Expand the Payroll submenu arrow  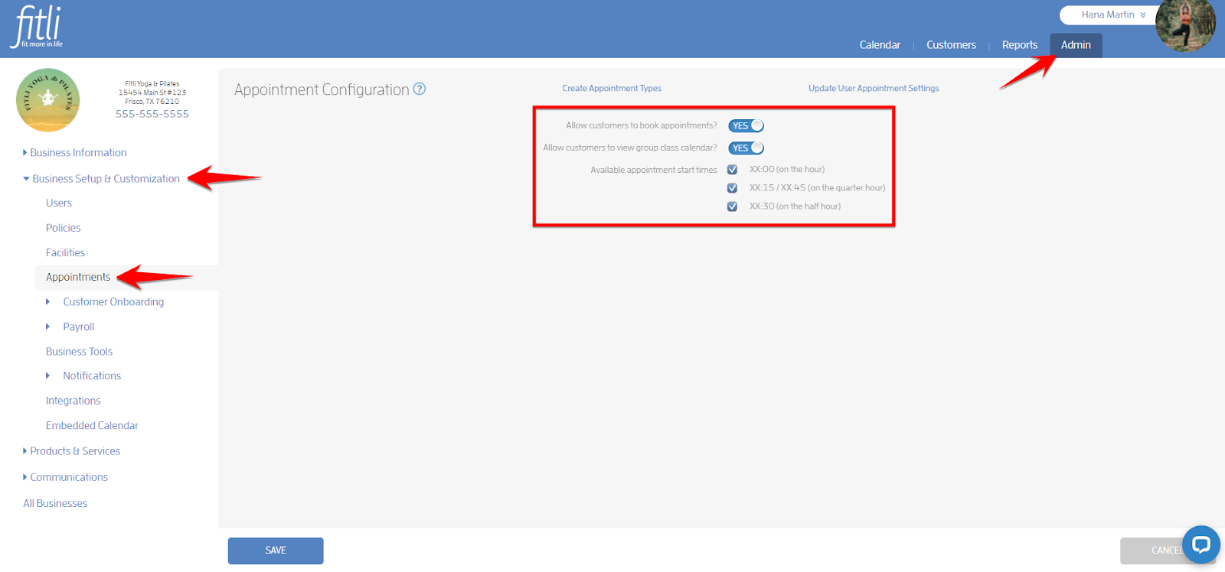[47, 327]
